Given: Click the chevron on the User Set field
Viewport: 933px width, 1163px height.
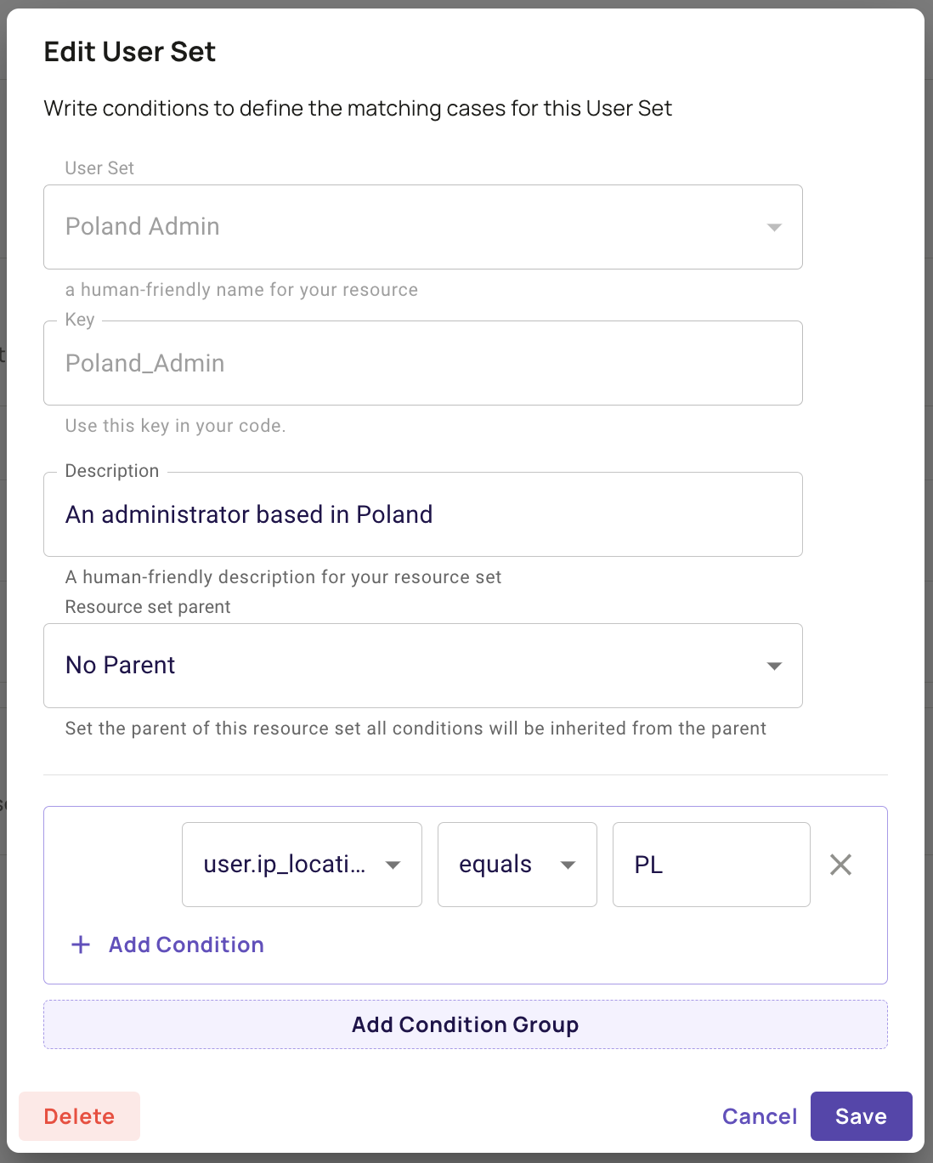Looking at the screenshot, I should (774, 227).
